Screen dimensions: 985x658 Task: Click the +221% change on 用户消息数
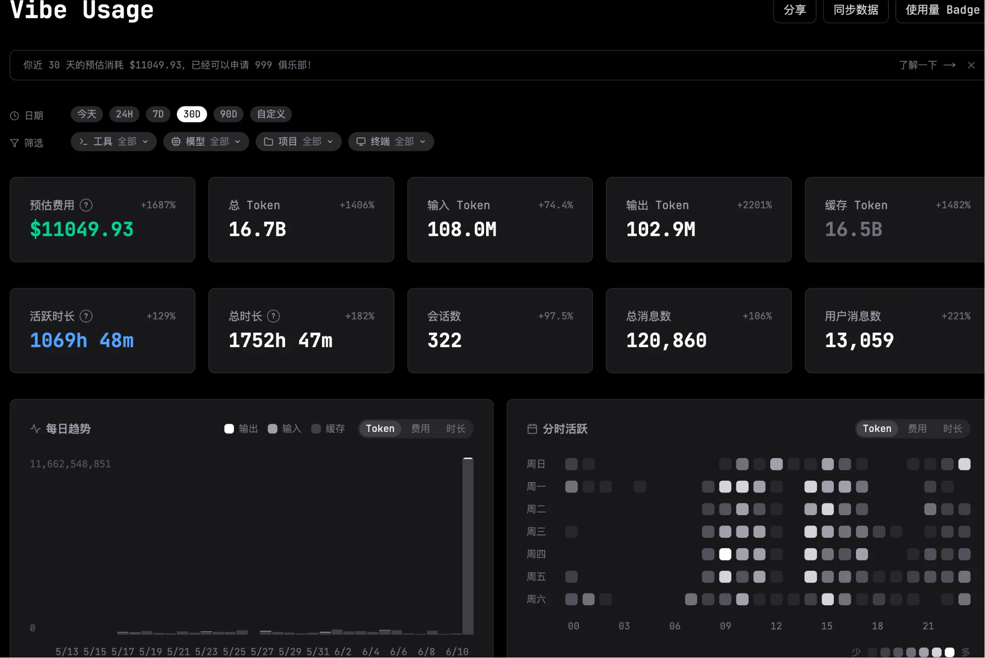(x=956, y=316)
